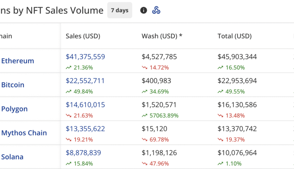
Task: Click the 49.84% Bitcoin sales change
Action: (x=79, y=91)
